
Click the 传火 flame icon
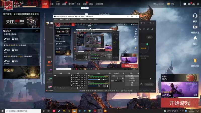pos(195,38)
